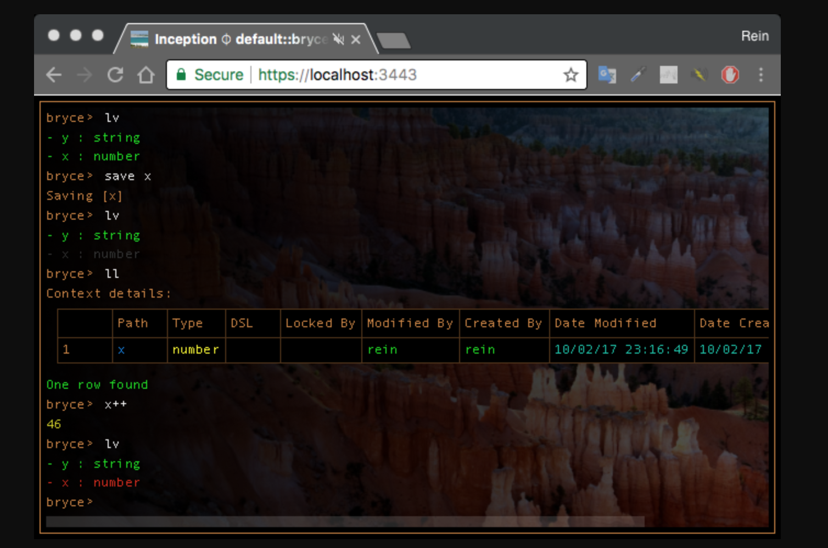This screenshot has width=828, height=548.
Task: Open a new browser tab
Action: pos(394,41)
